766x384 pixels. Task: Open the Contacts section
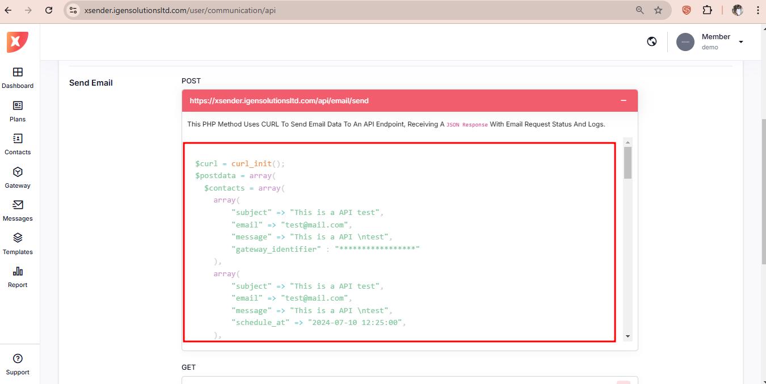click(18, 144)
